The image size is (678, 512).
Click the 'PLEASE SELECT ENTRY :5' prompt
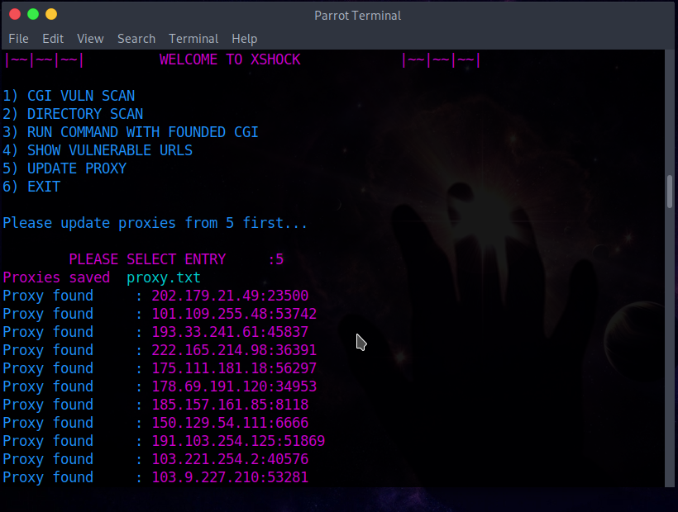point(176,259)
